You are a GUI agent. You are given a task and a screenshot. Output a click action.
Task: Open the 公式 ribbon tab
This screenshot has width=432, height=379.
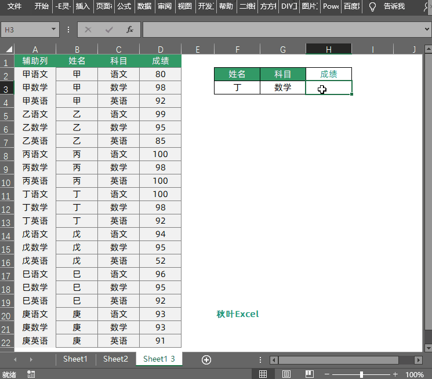[x=124, y=7]
